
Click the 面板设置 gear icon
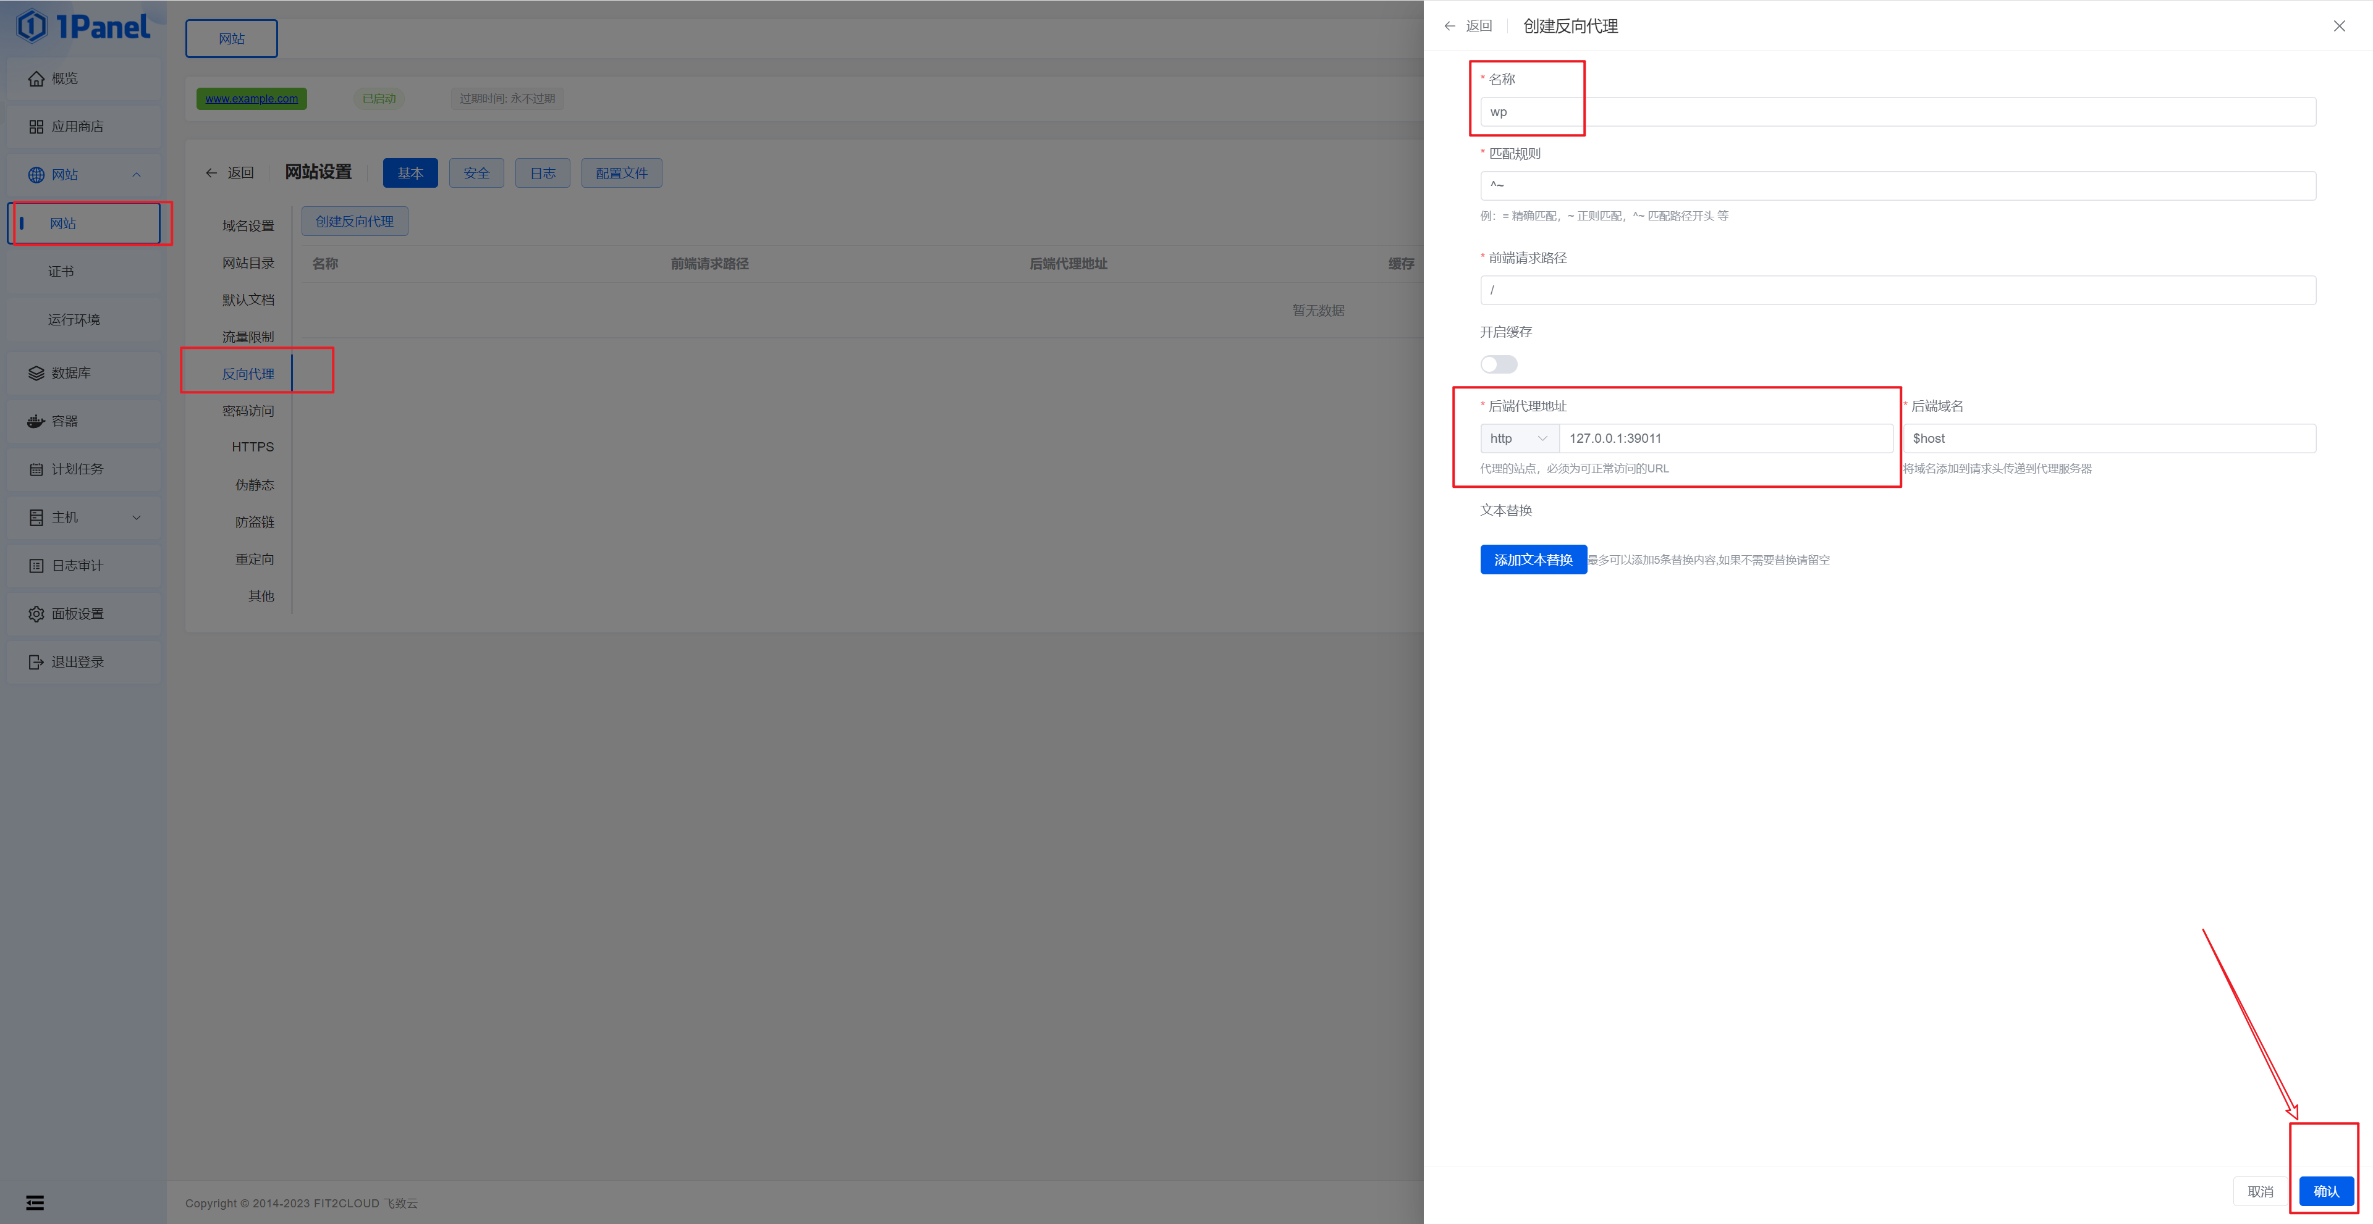tap(36, 614)
